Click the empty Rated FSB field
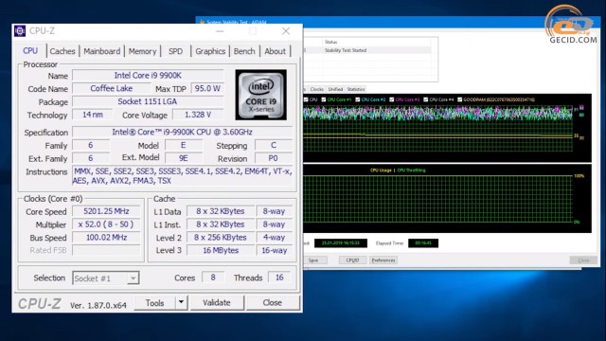This screenshot has width=606, height=341. pyautogui.click(x=106, y=250)
